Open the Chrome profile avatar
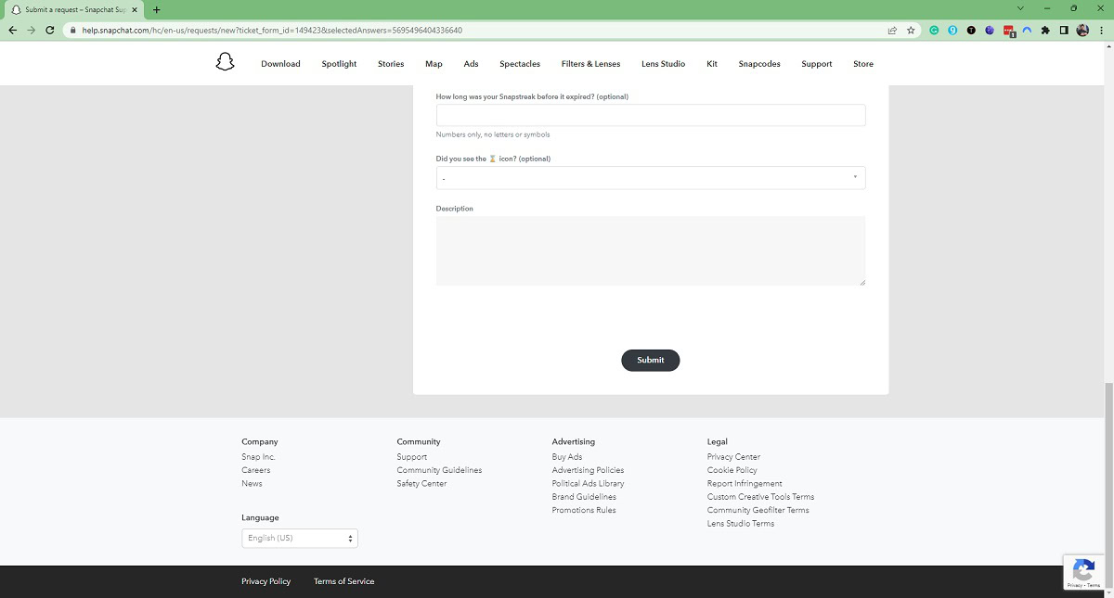The width and height of the screenshot is (1114, 598). pos(1082,30)
